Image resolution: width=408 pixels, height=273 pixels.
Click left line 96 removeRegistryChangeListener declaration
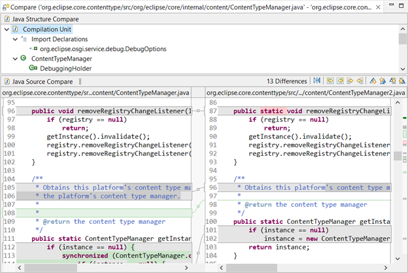[111, 111]
